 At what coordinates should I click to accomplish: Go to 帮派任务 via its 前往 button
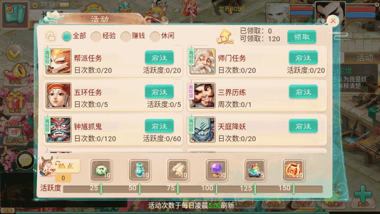tap(159, 58)
